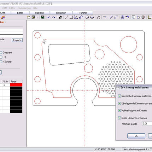Select the fillet corner tool
152x152 pixels.
[105, 17]
